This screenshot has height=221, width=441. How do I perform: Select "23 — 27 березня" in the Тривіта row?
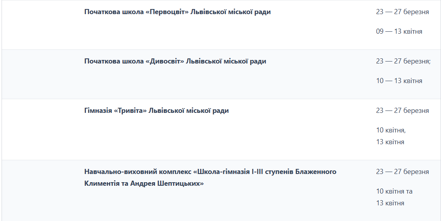pyautogui.click(x=402, y=110)
